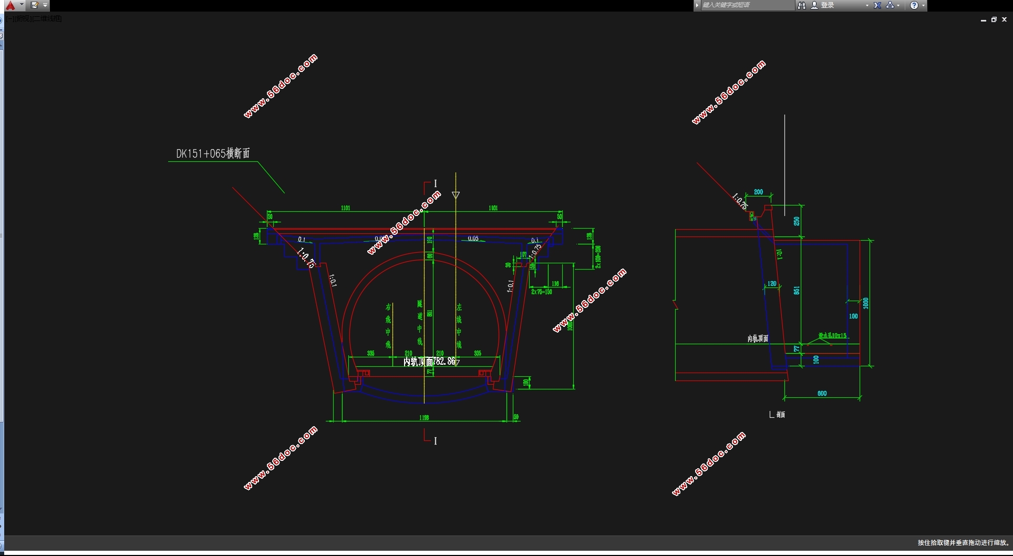Expand the Autodesk 360 dropdown arrow

coord(898,5)
